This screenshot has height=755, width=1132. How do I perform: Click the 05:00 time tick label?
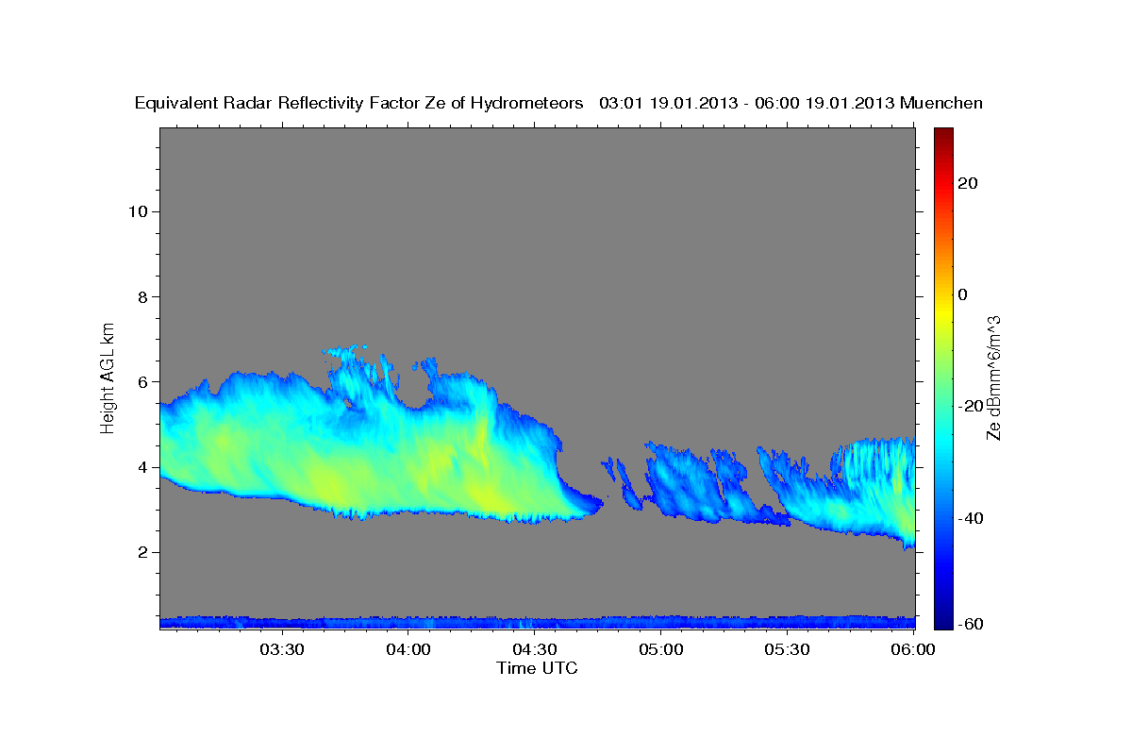pyautogui.click(x=661, y=650)
